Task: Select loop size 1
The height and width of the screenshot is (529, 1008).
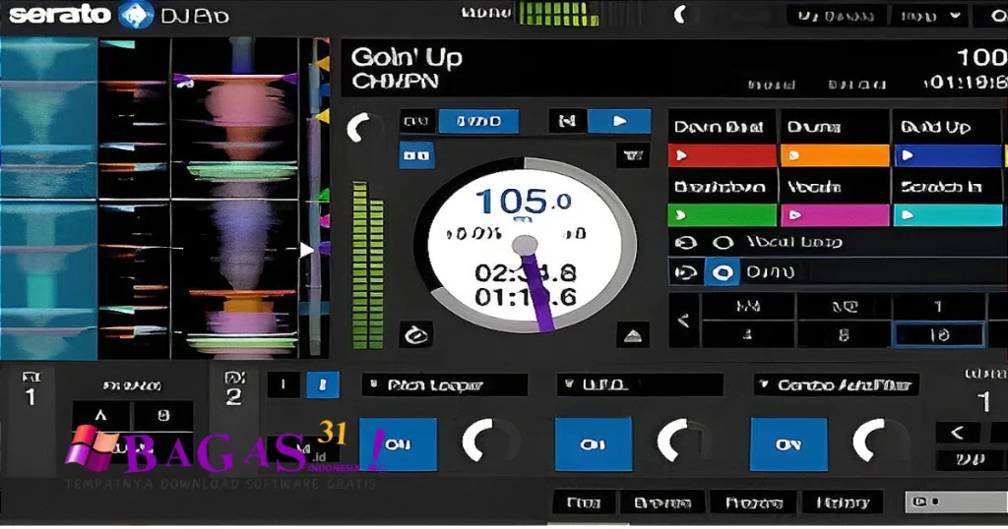Action: pyautogui.click(x=938, y=306)
